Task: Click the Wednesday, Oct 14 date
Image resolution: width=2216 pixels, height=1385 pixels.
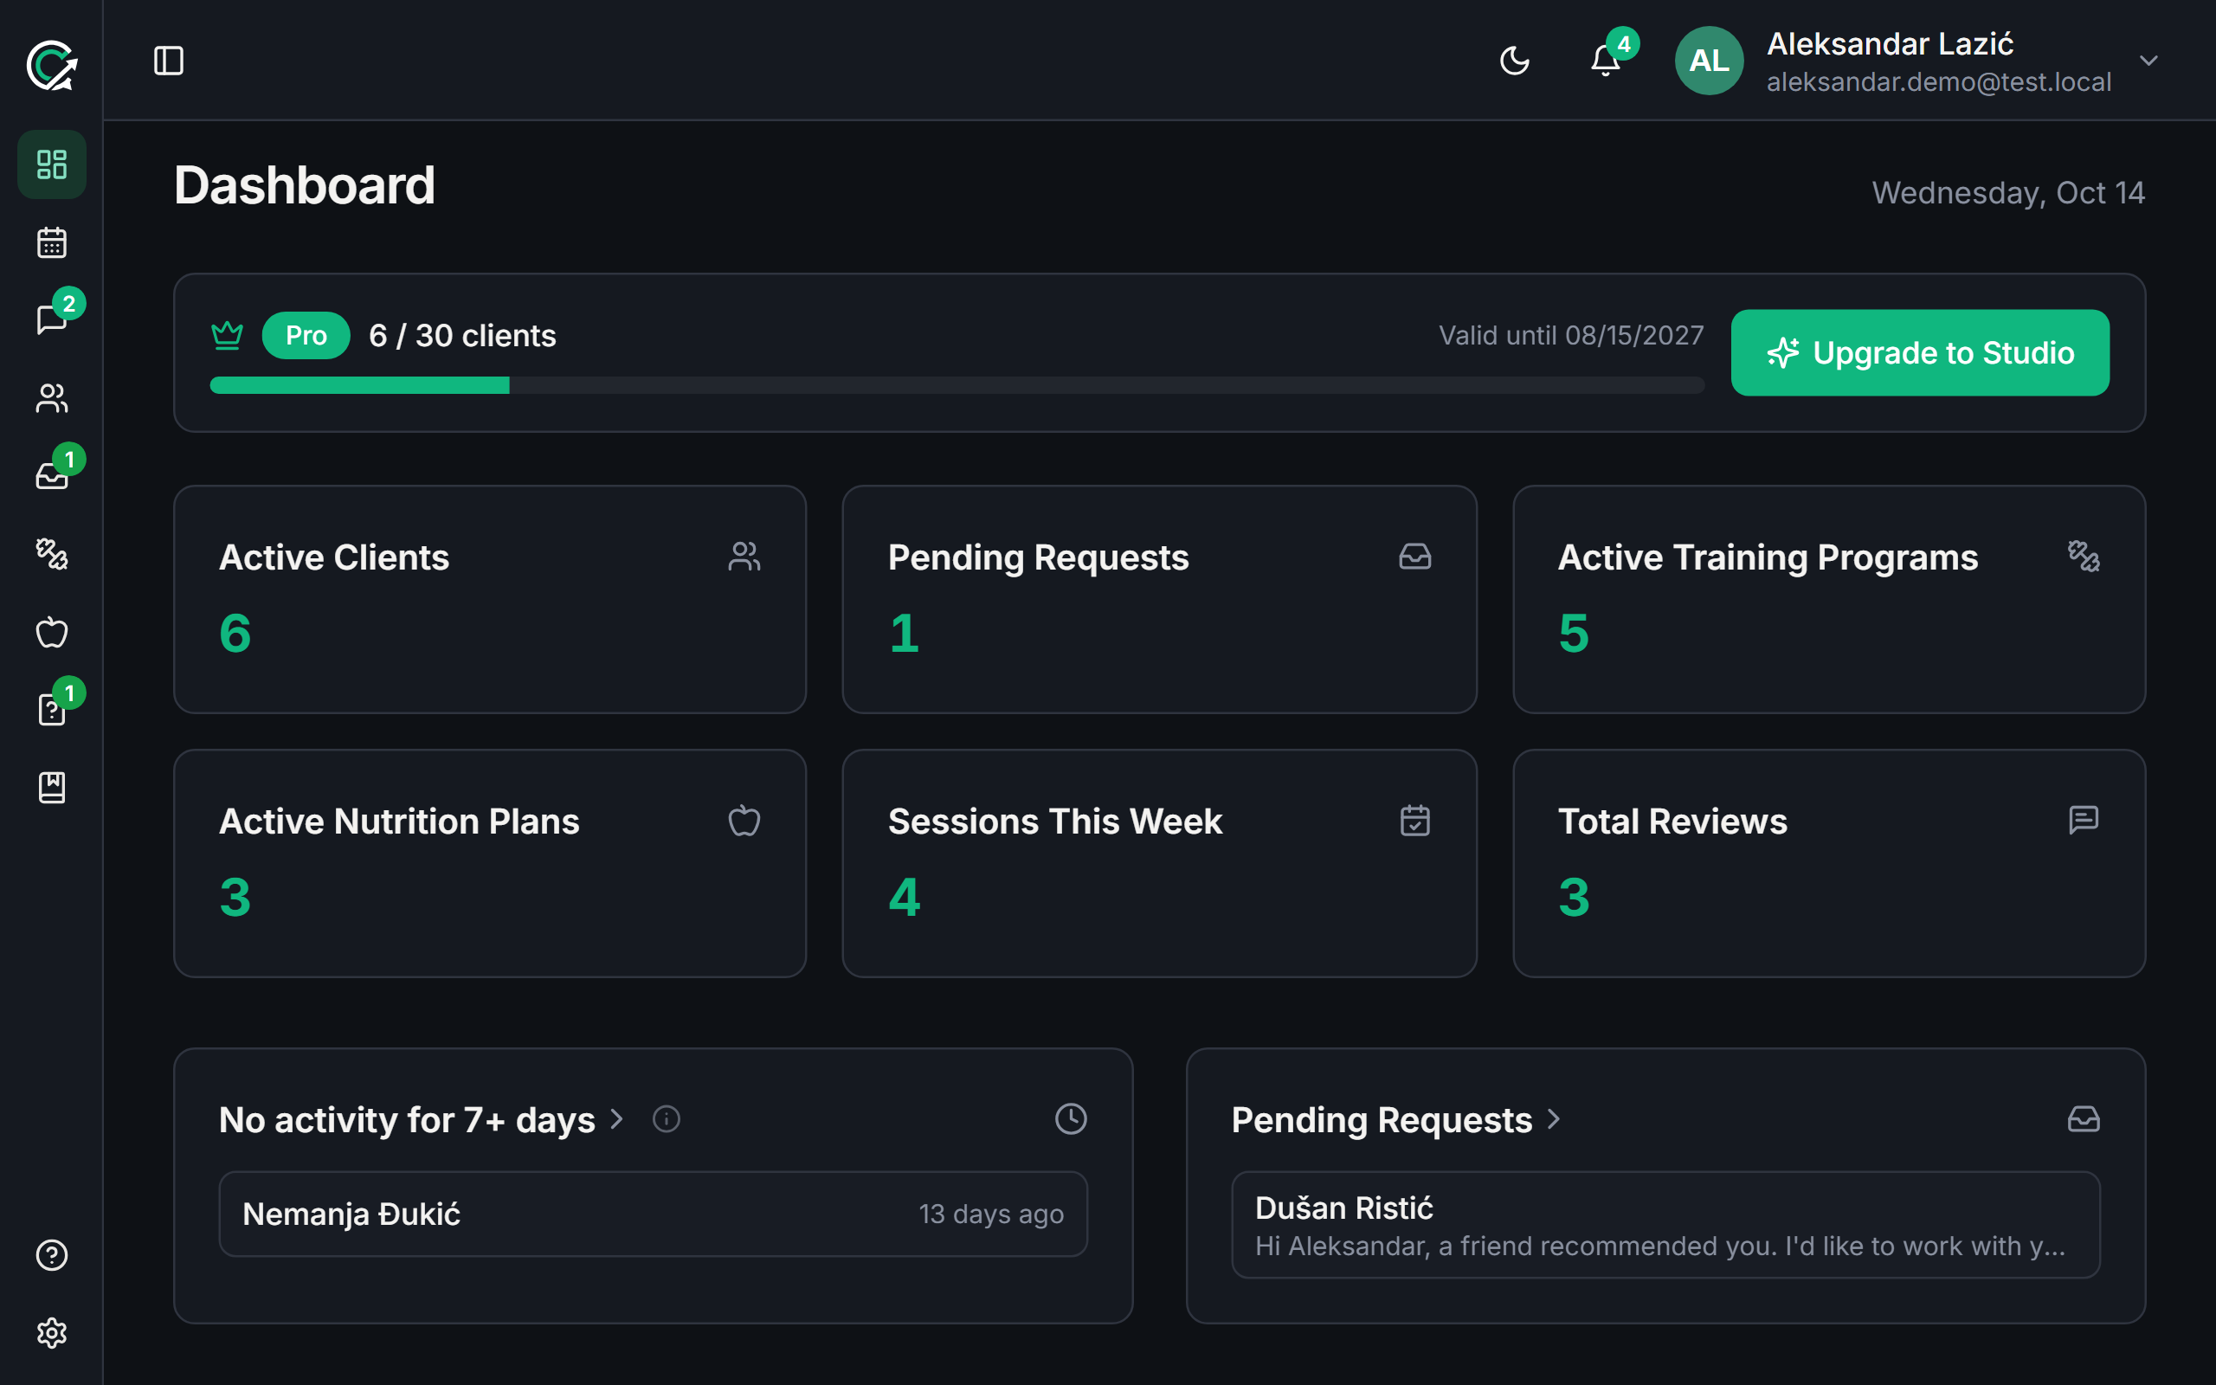Action: [2007, 192]
